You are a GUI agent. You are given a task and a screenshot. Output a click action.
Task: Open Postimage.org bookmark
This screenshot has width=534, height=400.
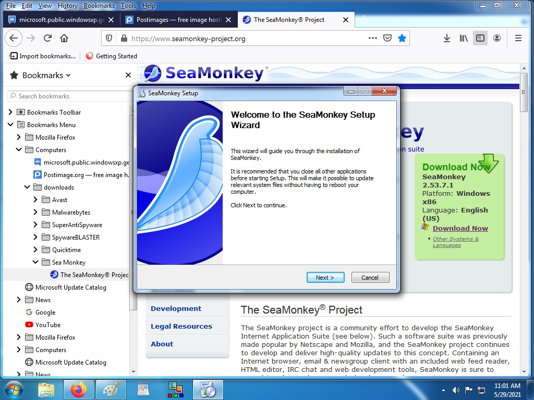click(x=81, y=174)
